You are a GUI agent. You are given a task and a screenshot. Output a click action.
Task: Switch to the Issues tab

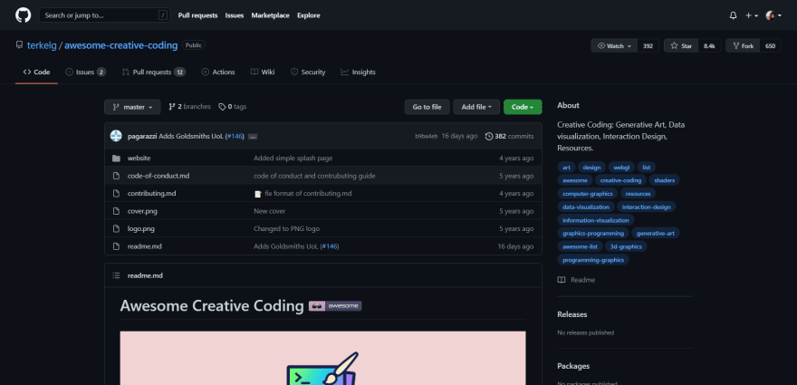[85, 72]
